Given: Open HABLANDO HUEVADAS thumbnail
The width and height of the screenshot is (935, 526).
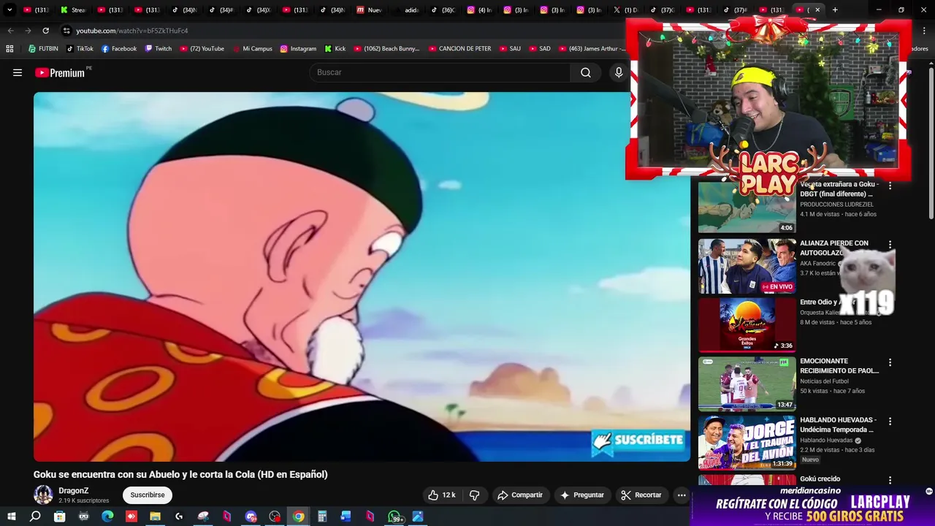Looking at the screenshot, I should coord(747,443).
